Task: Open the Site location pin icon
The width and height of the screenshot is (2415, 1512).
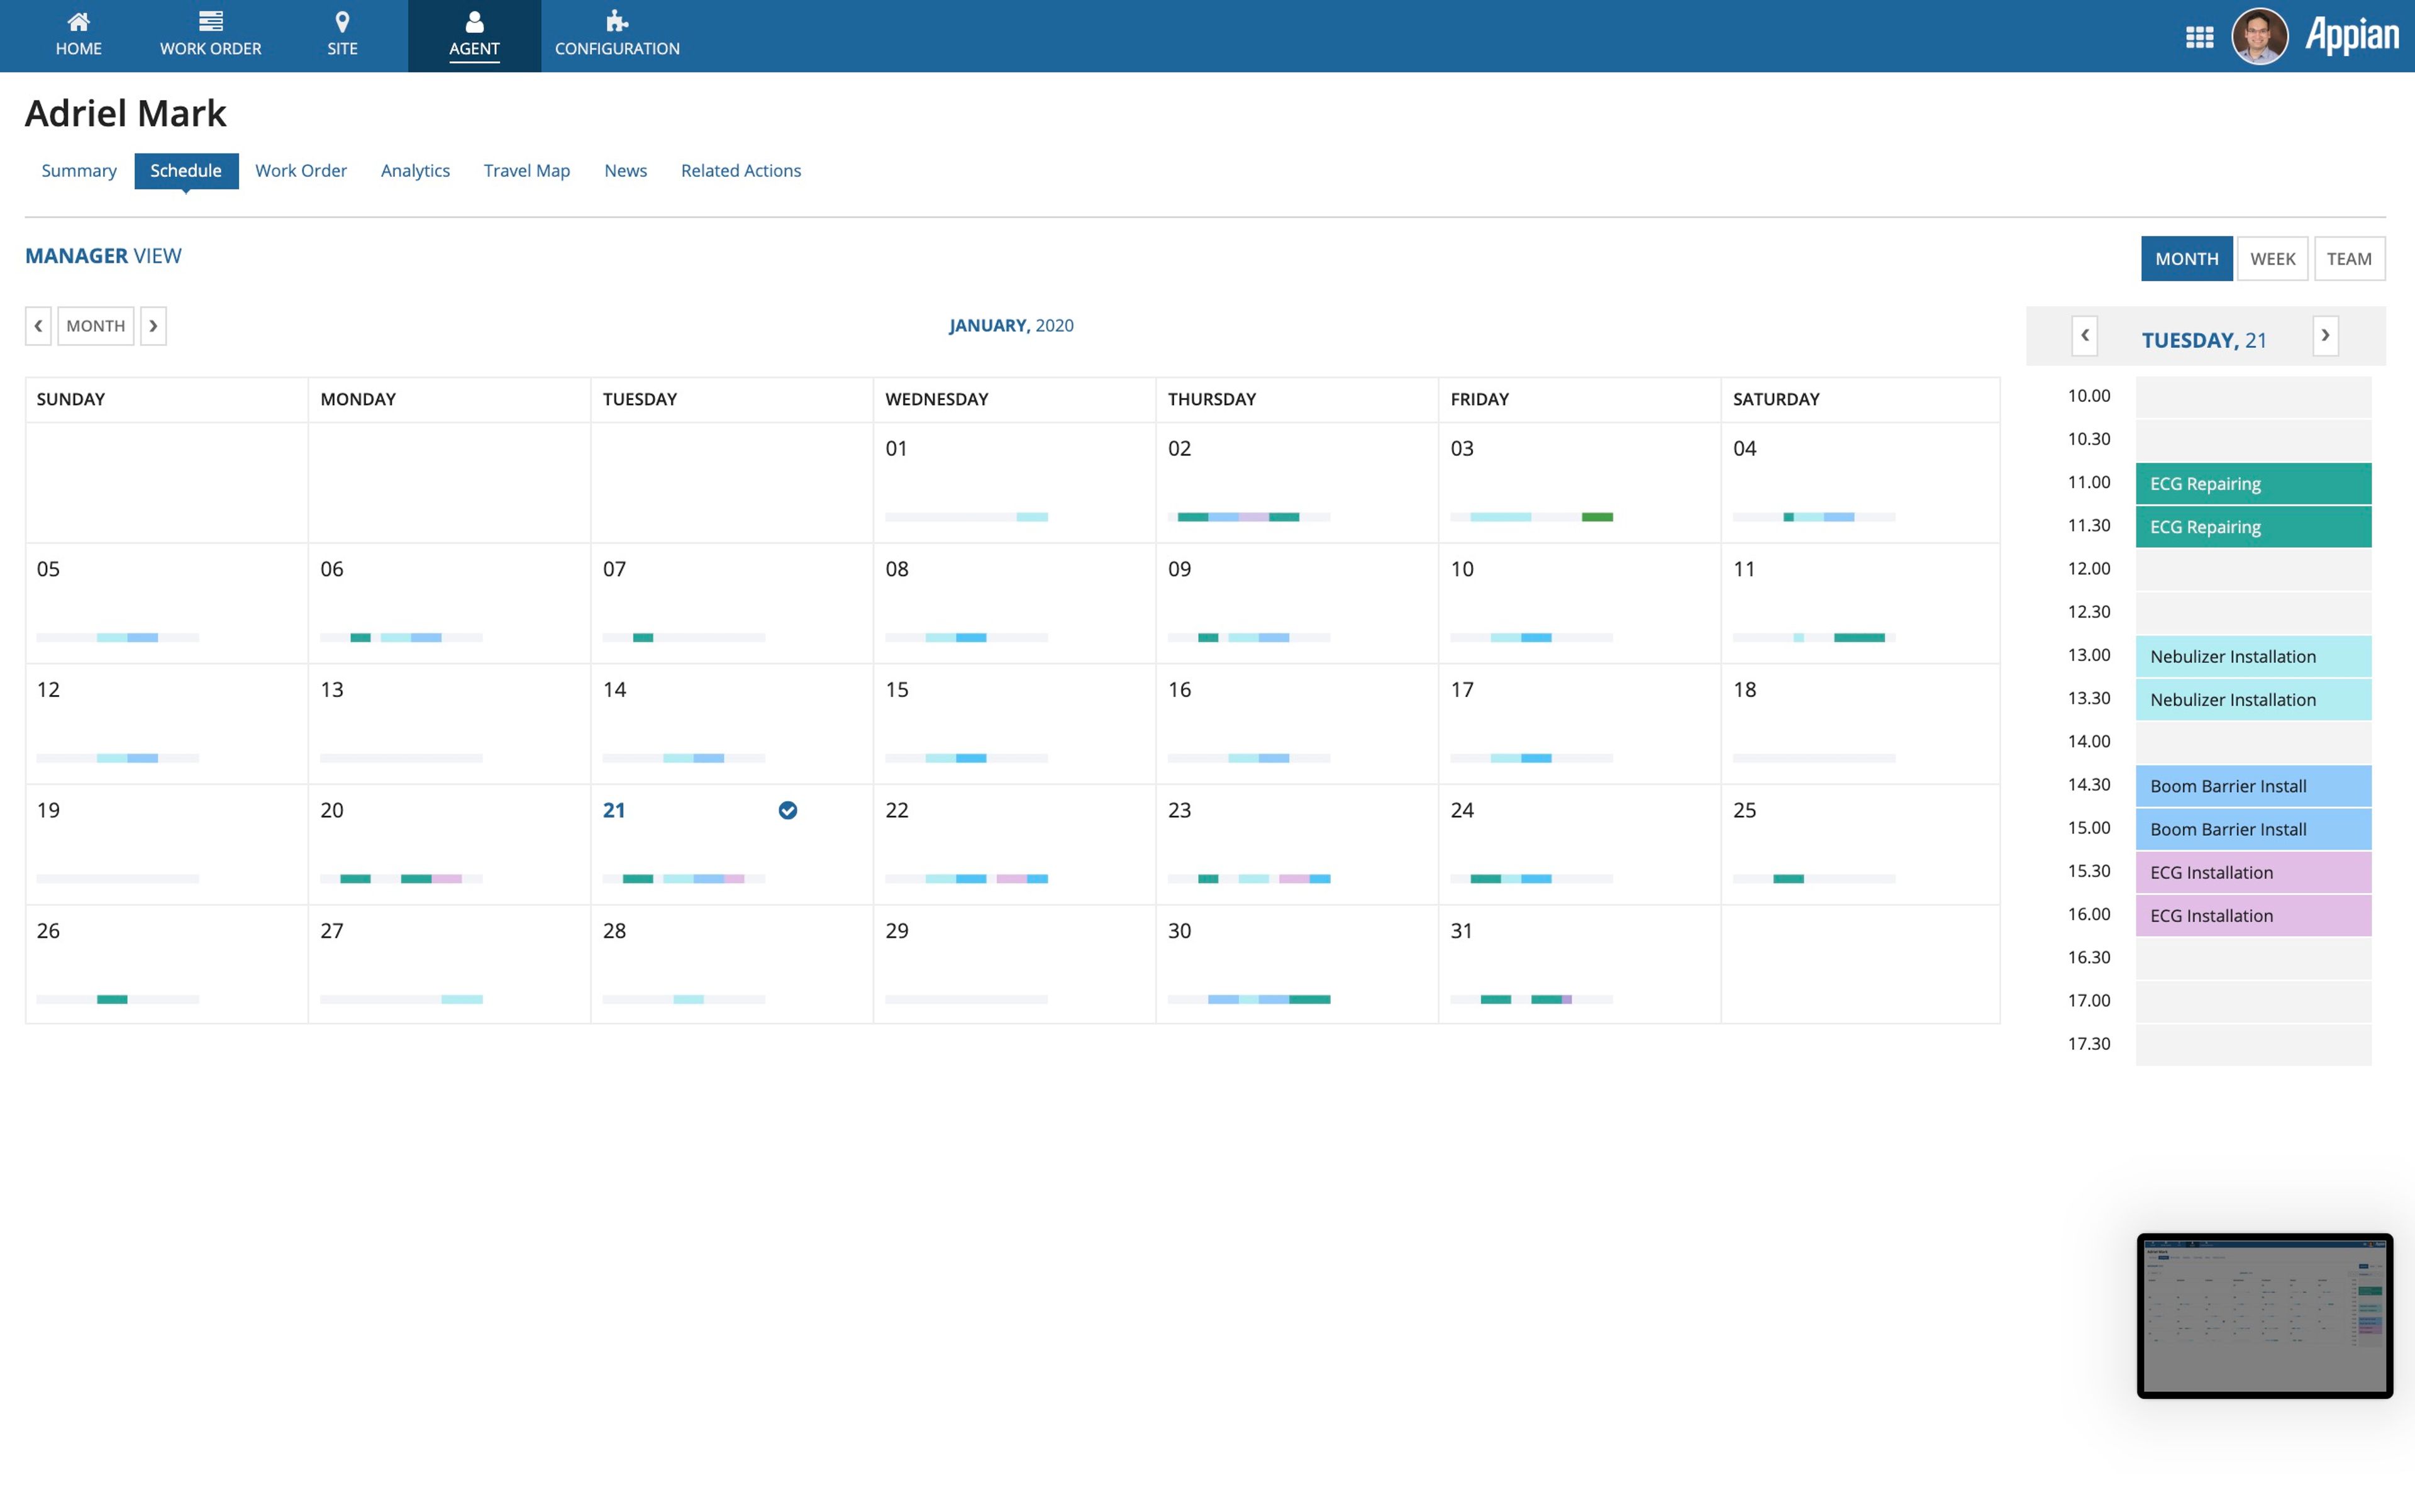Action: pyautogui.click(x=342, y=21)
